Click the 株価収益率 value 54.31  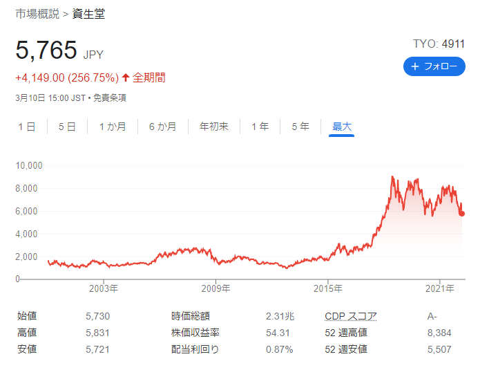[278, 333]
